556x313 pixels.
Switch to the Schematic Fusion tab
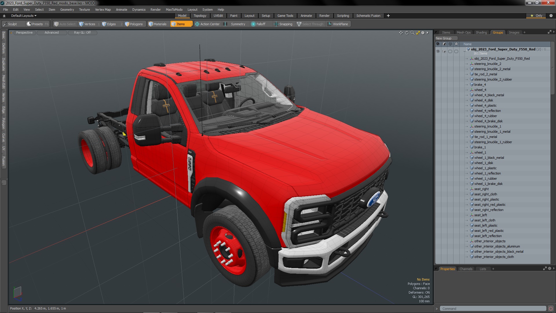tap(368, 16)
